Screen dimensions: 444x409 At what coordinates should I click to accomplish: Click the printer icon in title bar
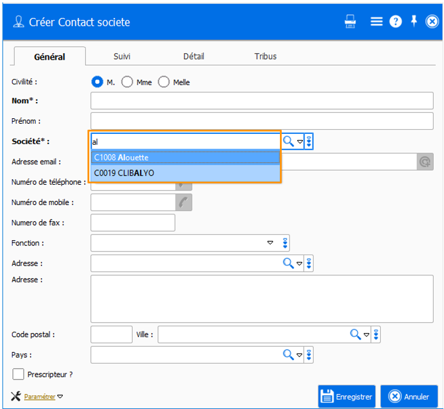[350, 22]
